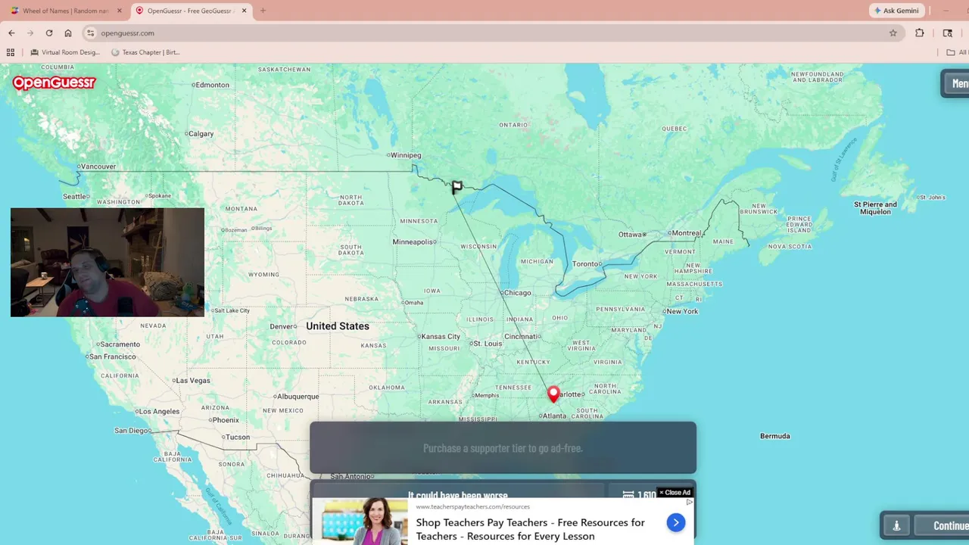Open the Virtual Room Design bookmark
Viewport: 969px width, 545px height.
tap(65, 52)
